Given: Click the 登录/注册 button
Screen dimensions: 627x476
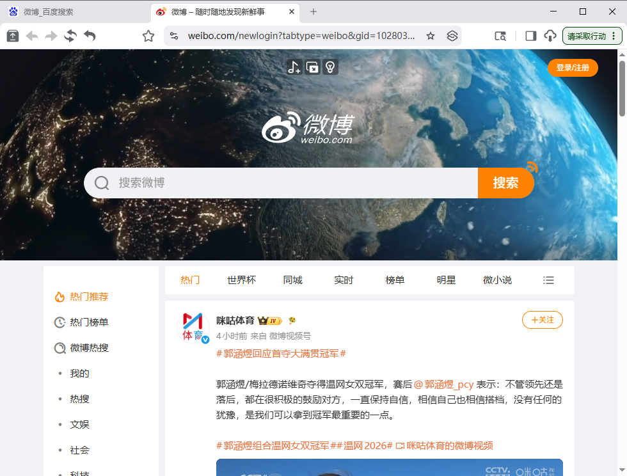Looking at the screenshot, I should (573, 68).
